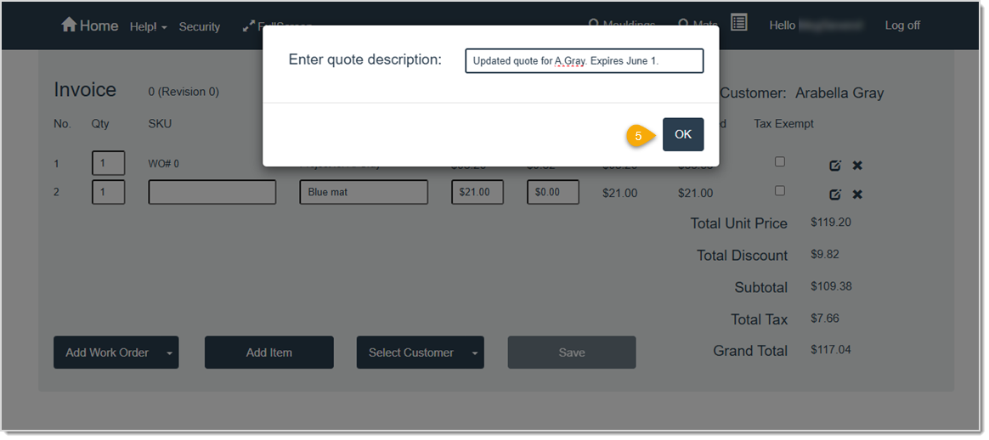Click the Mats search magnifier icon
989x440 pixels.
(x=682, y=25)
